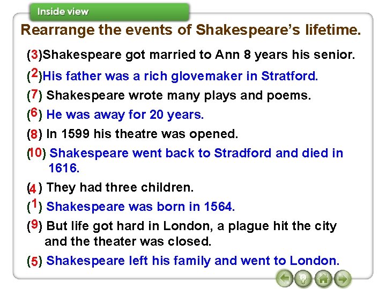Click the forward arrow navigation button
The image size is (386, 289).
coord(342,278)
